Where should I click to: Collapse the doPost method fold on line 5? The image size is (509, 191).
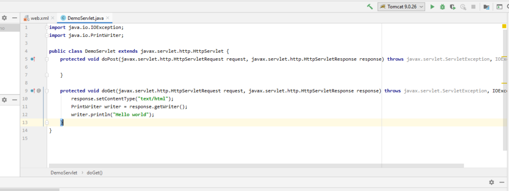tap(47, 59)
